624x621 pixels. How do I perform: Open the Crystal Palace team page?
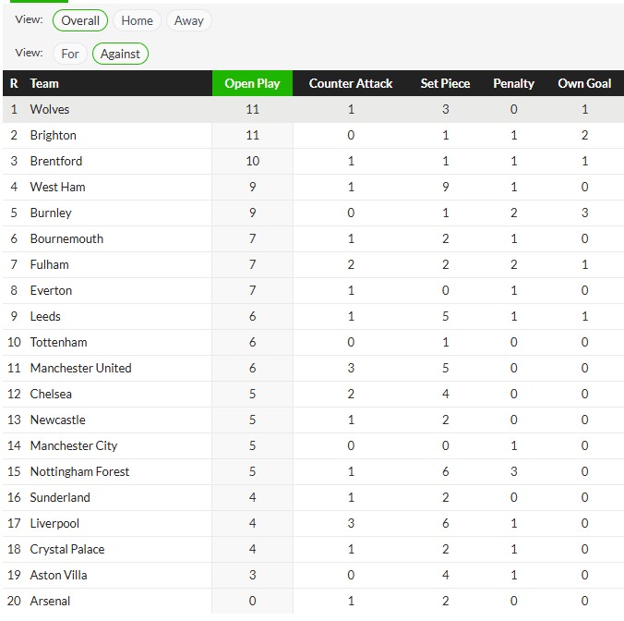click(67, 549)
